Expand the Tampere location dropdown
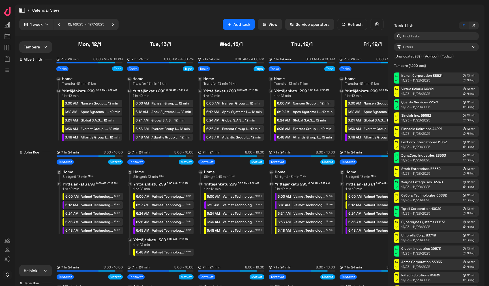 point(35,47)
